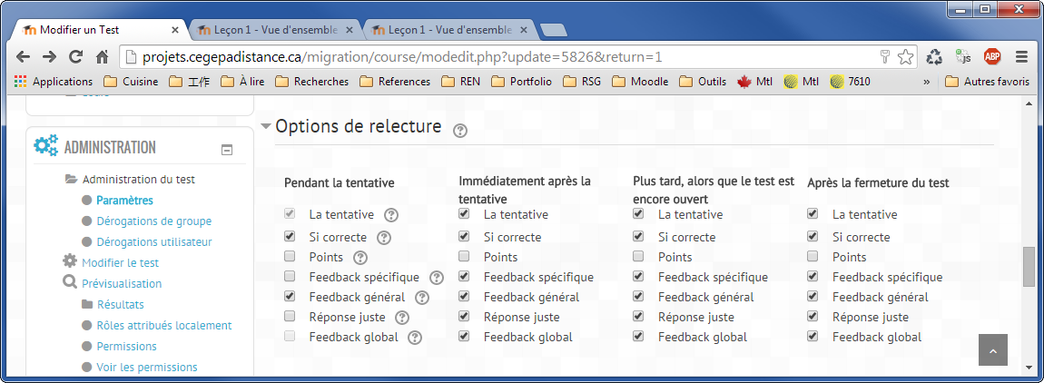Collapse the Administration block
This screenshot has width=1044, height=383.
227,150
